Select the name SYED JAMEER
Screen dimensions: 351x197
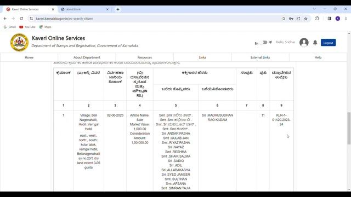coord(175,175)
